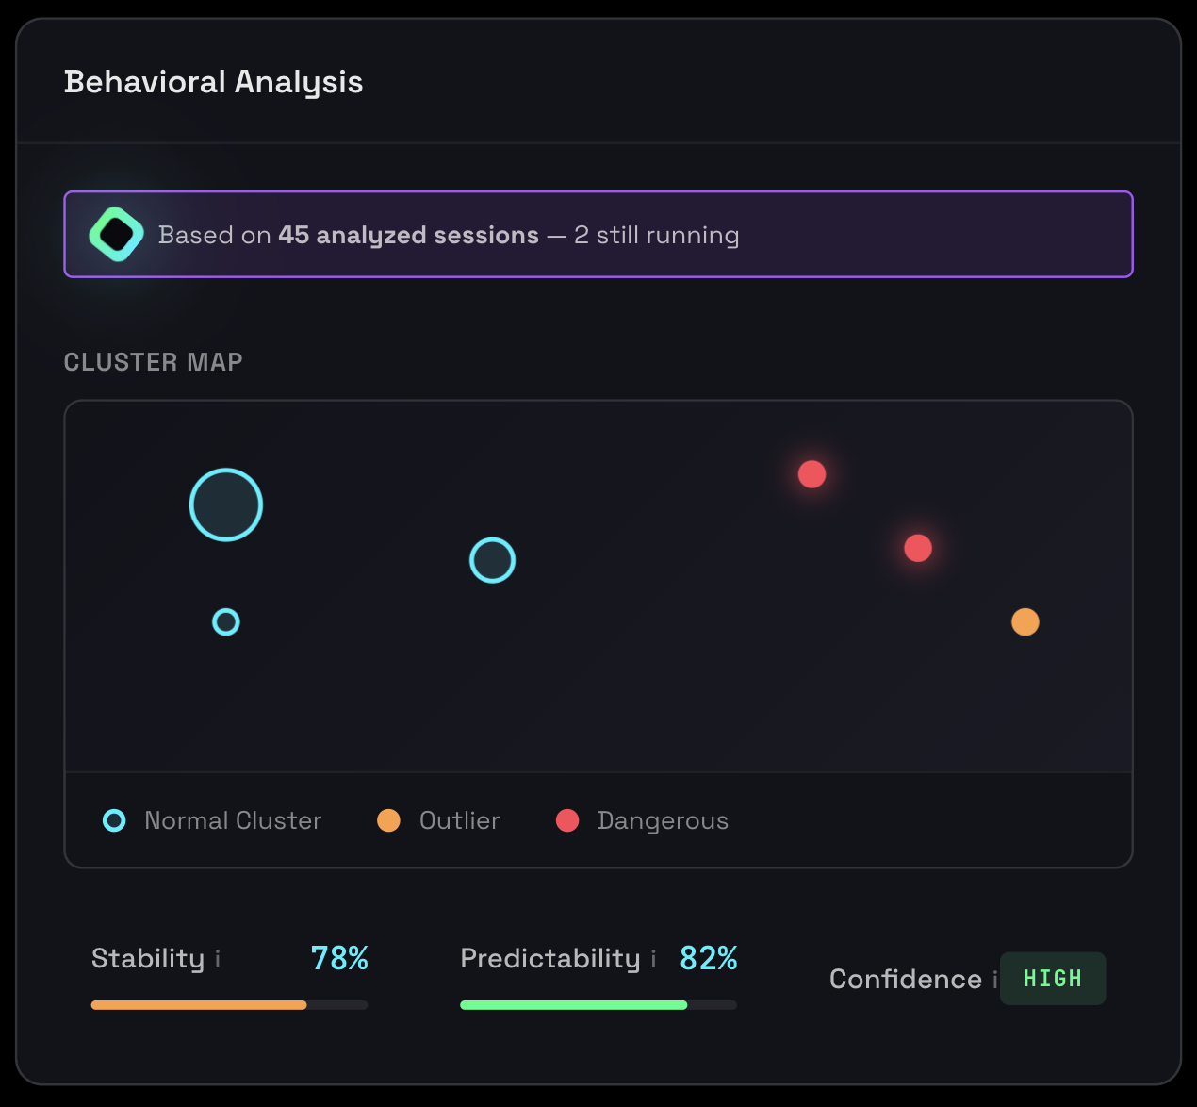Select the medium normal cluster circle

(492, 559)
